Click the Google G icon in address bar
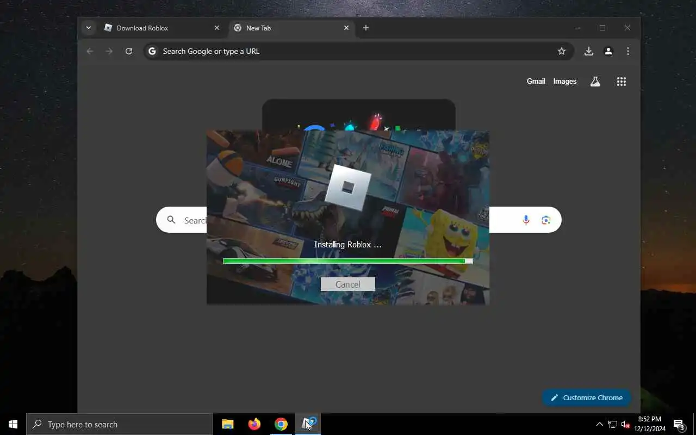Screen dimensions: 696x435 pyautogui.click(x=152, y=51)
